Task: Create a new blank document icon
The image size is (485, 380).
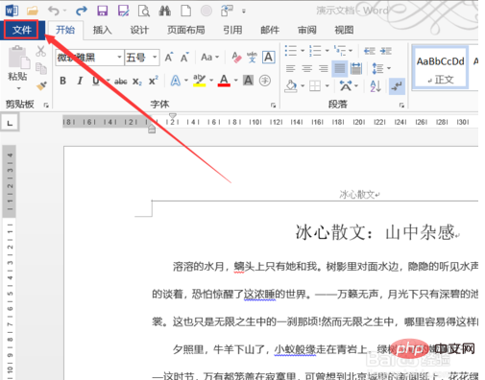Action: point(186,11)
